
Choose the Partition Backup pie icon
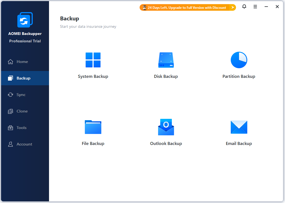tap(239, 60)
